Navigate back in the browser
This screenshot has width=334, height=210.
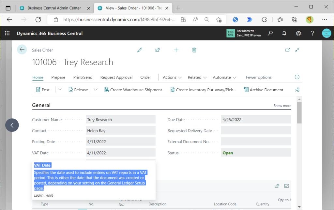point(9,20)
